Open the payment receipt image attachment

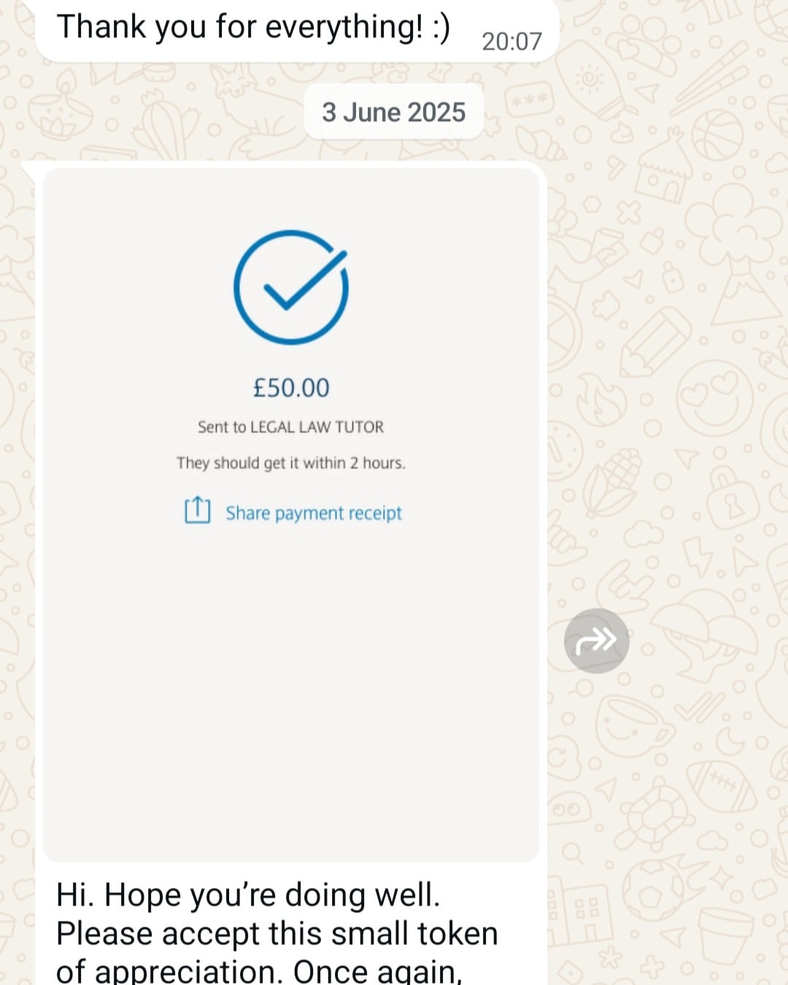[291, 515]
